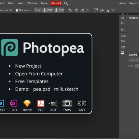The height and width of the screenshot is (139, 139).
Task: Lock transparent pixels checkerboard icon
Action: pyautogui.click(x=137, y=66)
